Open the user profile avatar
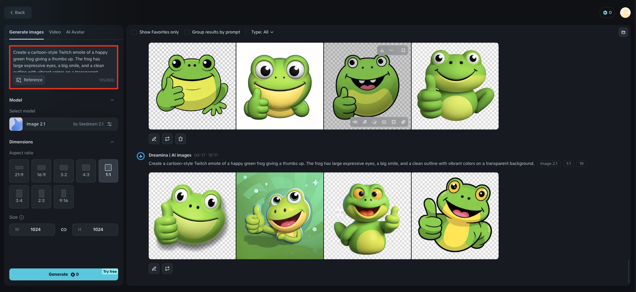Image resolution: width=636 pixels, height=292 pixels. tap(625, 13)
